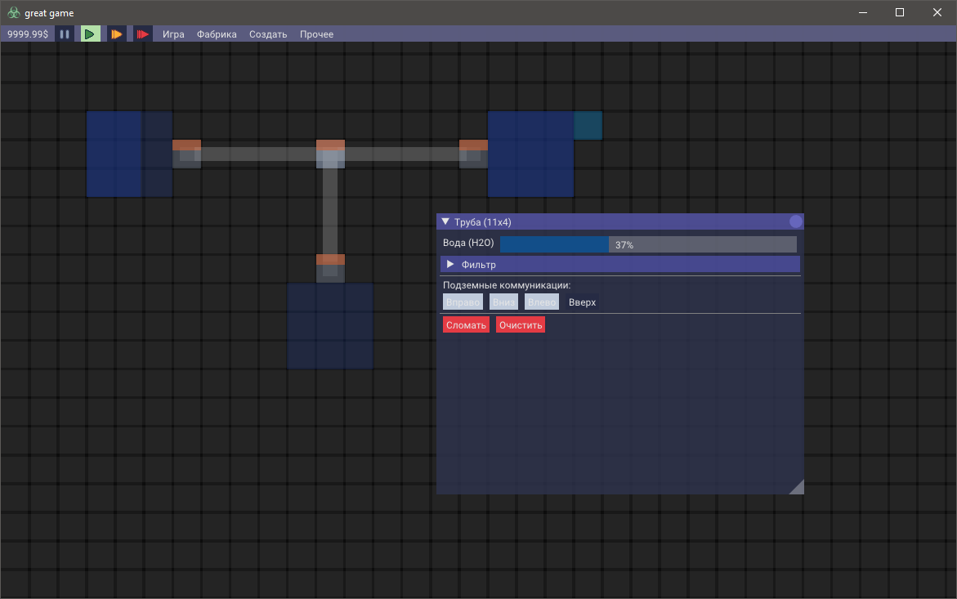Screen dimensions: 957x599
Task: Select the pipe end touching the left building
Action: pyautogui.click(x=187, y=154)
